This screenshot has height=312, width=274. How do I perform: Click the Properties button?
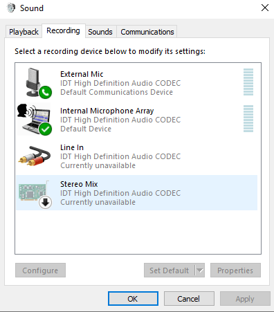click(x=235, y=270)
